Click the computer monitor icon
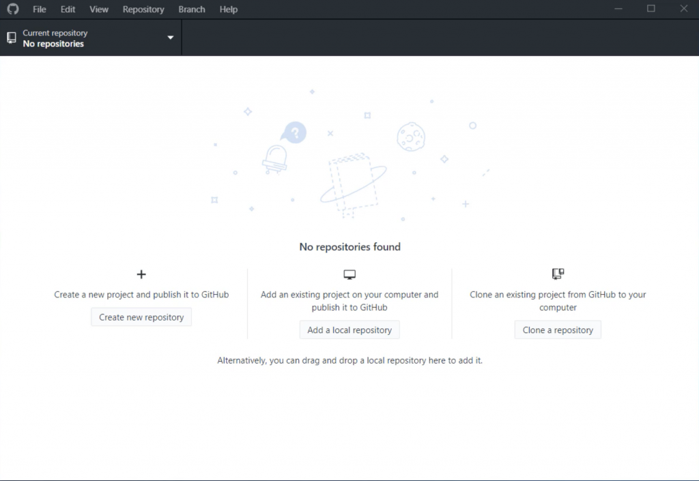 point(349,274)
